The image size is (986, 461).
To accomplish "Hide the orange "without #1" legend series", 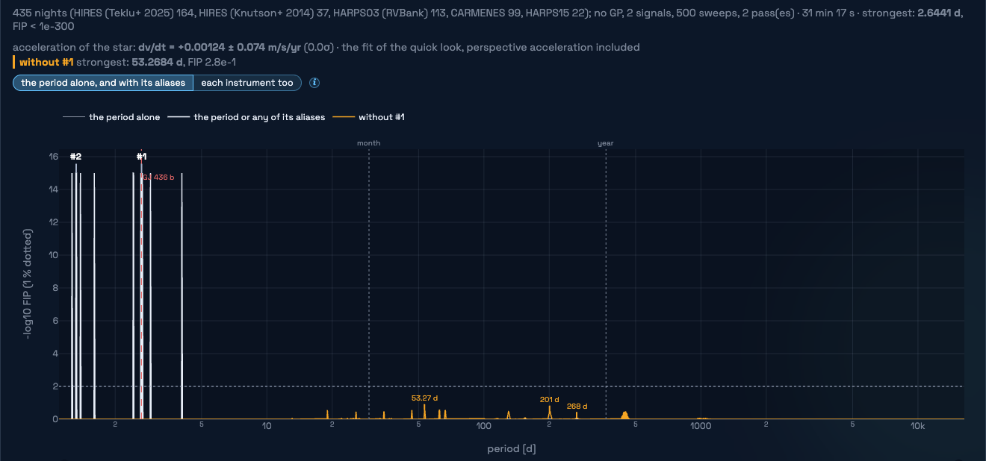I will pos(368,117).
